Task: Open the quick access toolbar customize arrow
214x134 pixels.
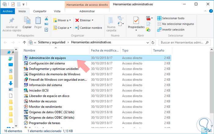Action: 24,5
